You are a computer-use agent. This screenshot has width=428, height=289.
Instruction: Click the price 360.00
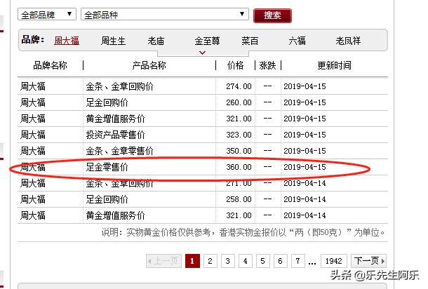coord(239,167)
